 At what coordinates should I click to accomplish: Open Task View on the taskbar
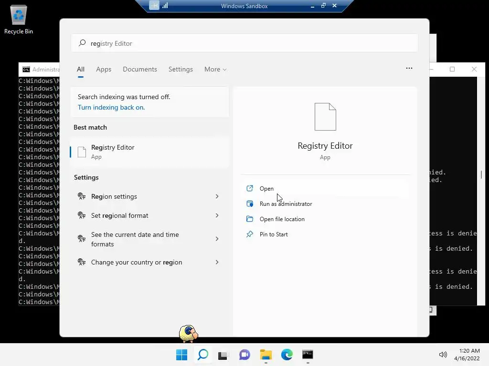(223, 355)
